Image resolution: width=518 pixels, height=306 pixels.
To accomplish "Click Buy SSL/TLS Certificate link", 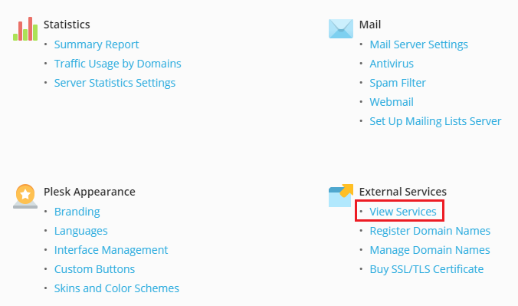I will pos(427,269).
